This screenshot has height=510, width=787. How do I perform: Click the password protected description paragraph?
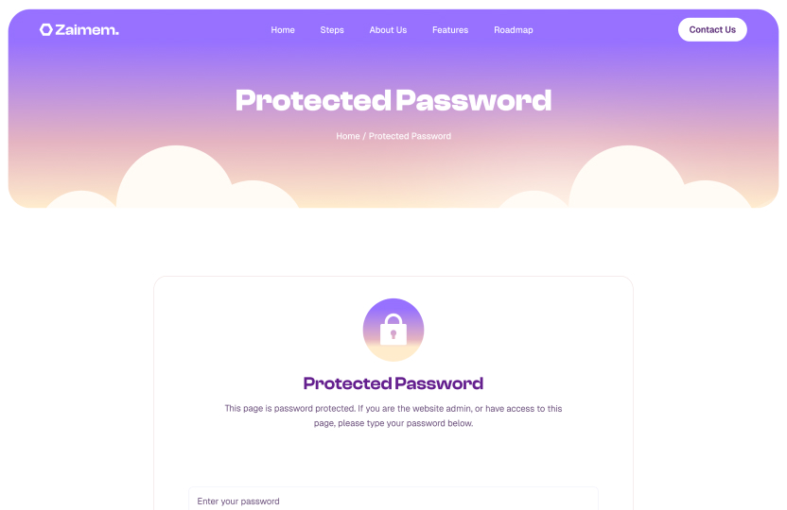click(x=393, y=416)
